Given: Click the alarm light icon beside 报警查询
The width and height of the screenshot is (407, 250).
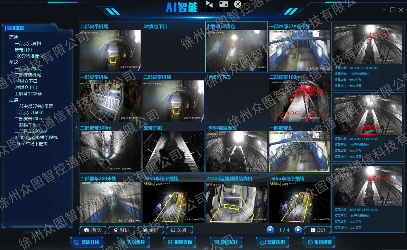Looking at the screenshot, I should (170, 242).
